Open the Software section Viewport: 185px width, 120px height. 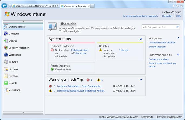(x=23, y=62)
